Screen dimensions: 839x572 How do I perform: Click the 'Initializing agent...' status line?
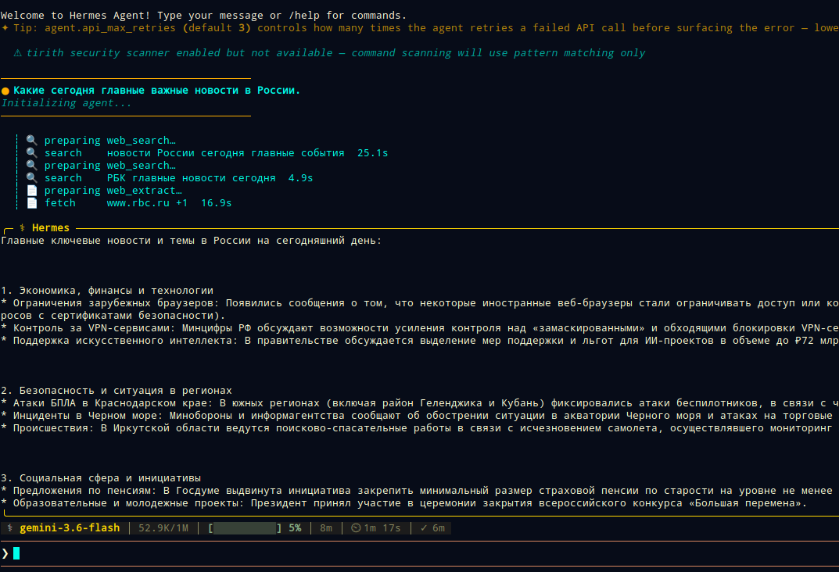coord(66,103)
